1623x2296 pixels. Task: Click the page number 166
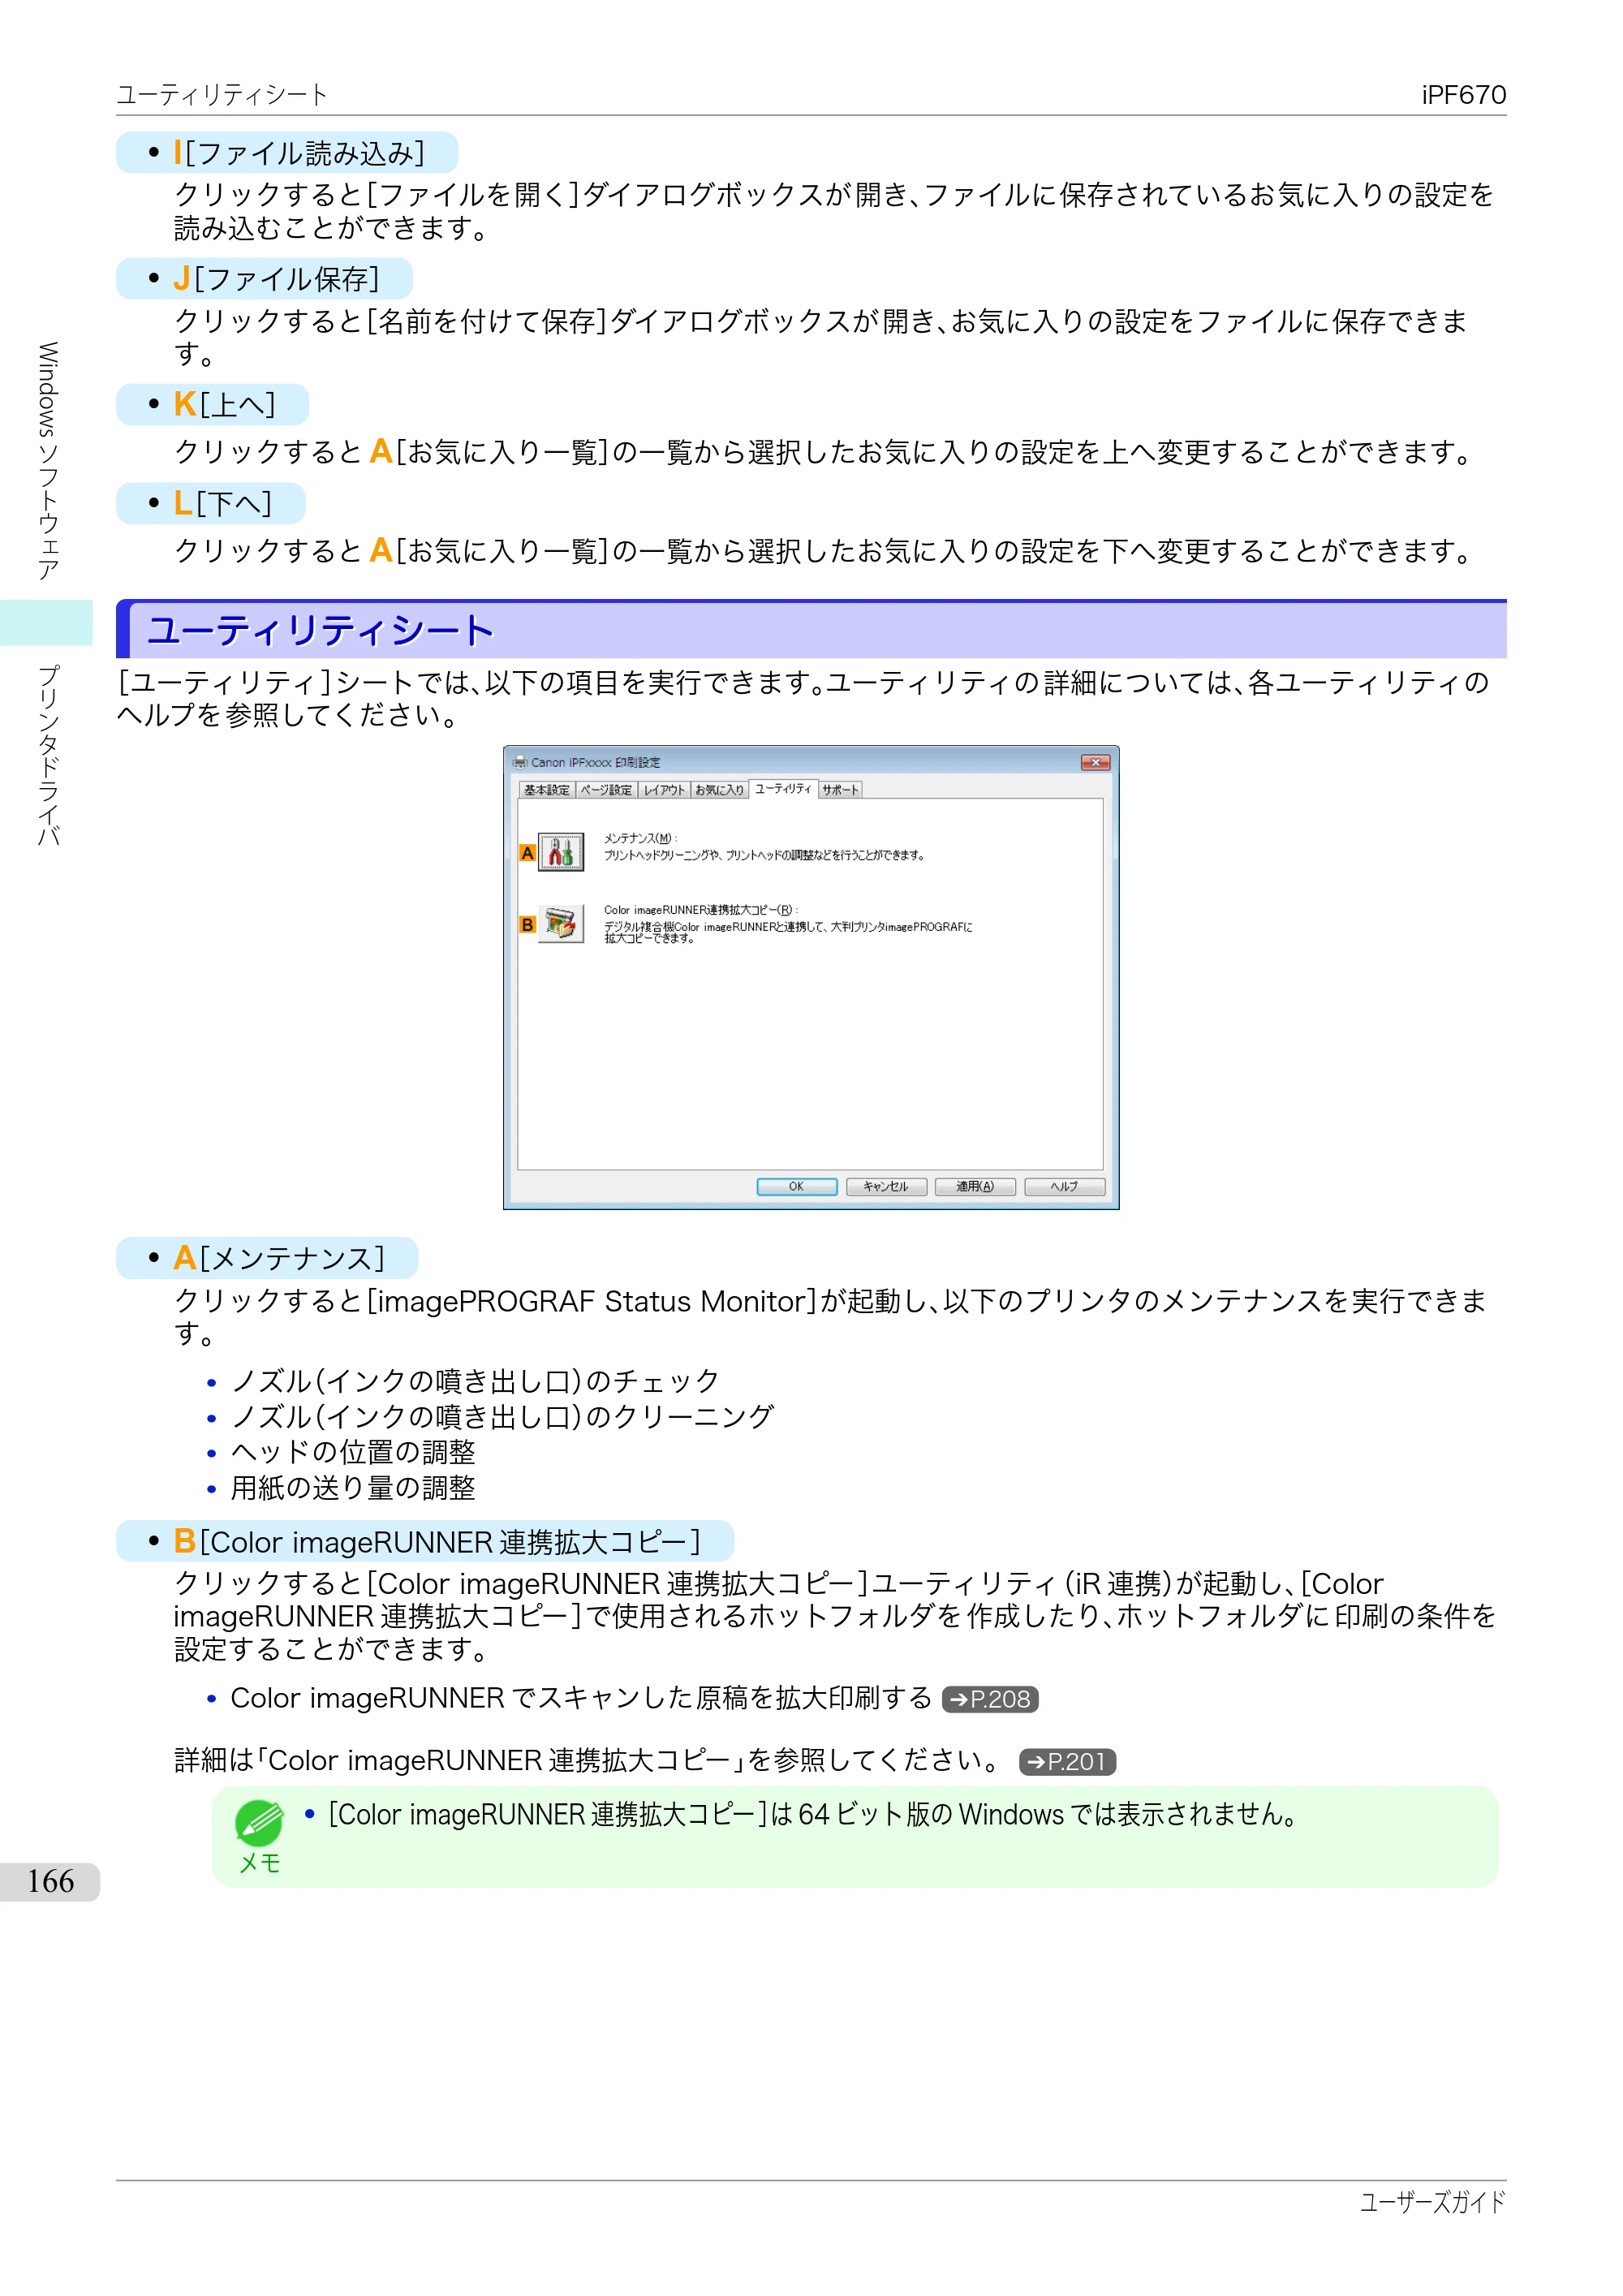point(50,1881)
